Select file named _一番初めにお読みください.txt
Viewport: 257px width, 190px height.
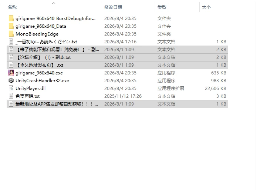[x=46, y=42]
